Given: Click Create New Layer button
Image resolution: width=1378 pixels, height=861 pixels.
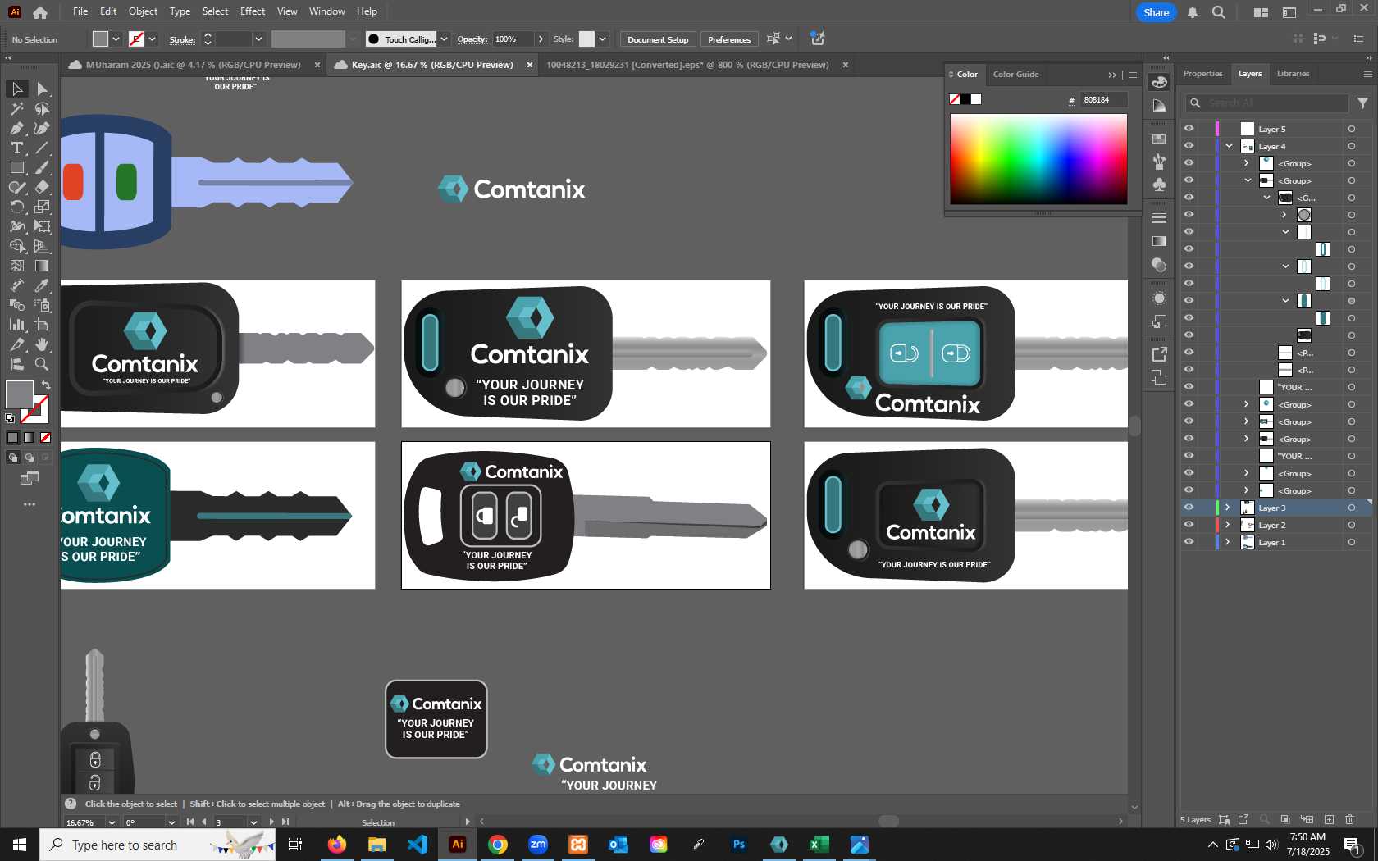Looking at the screenshot, I should 1329,819.
